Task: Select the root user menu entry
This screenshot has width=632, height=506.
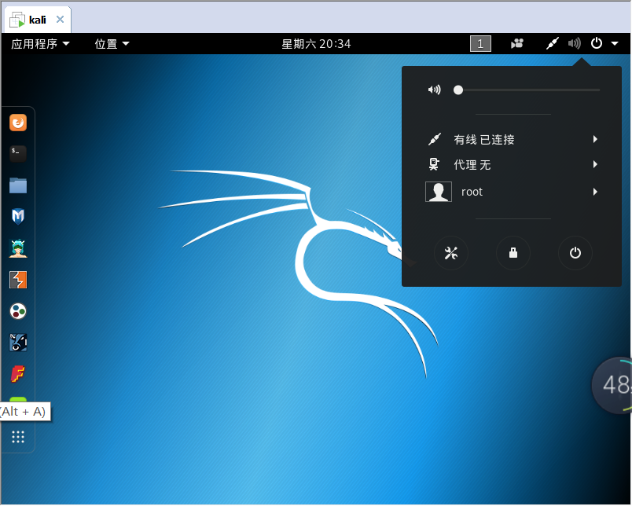Action: (512, 192)
